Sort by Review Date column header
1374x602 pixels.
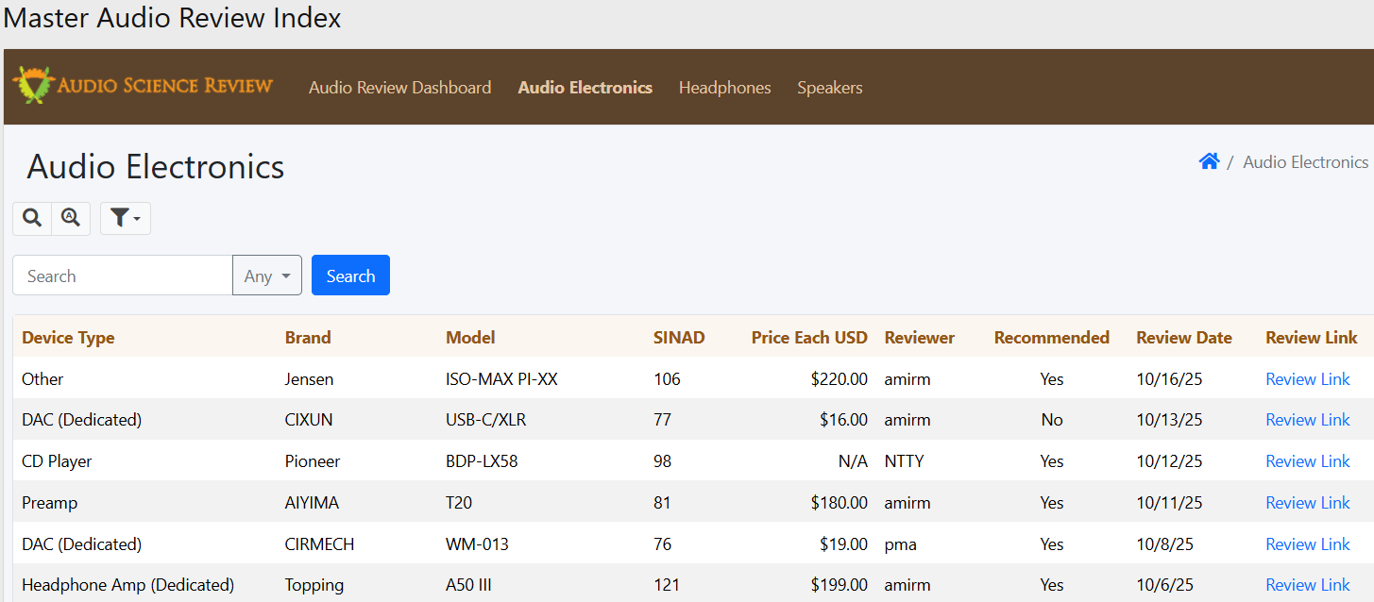1183,338
